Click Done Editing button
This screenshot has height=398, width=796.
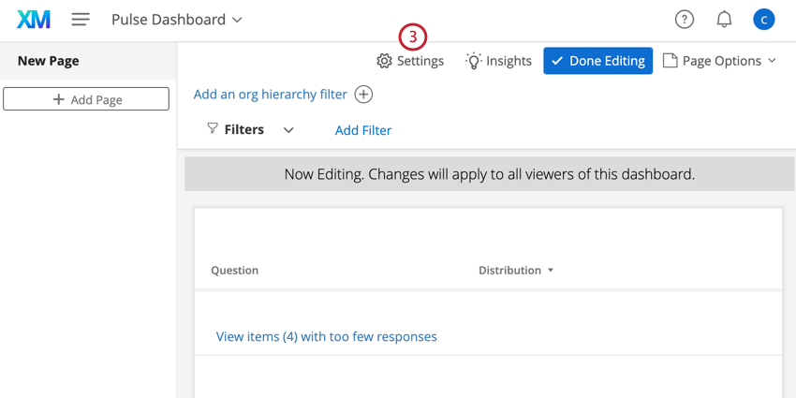tap(598, 61)
